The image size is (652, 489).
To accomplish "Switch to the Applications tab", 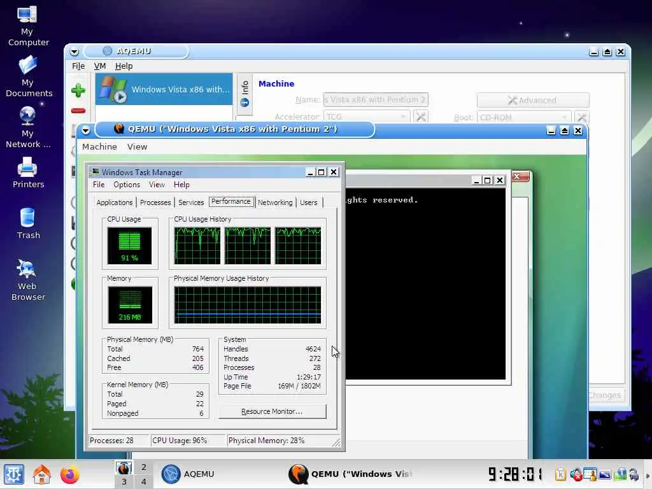I will coord(115,202).
